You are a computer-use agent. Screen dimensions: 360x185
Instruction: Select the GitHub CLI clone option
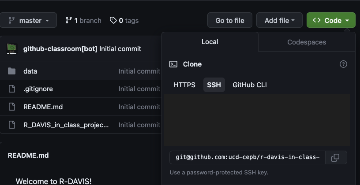coord(250,85)
